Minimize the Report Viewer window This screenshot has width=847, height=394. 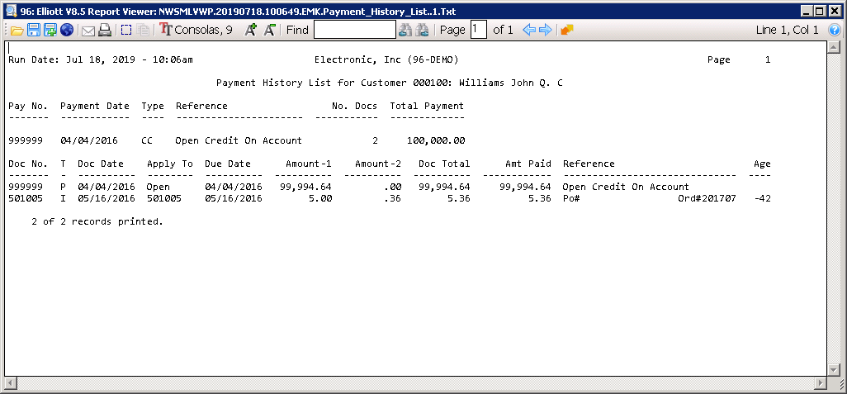coord(807,11)
